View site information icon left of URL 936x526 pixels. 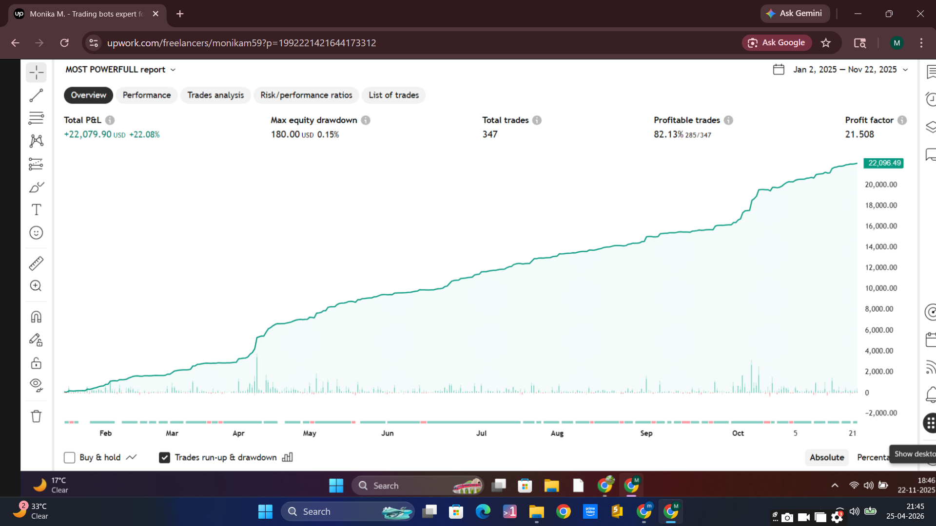pyautogui.click(x=94, y=43)
